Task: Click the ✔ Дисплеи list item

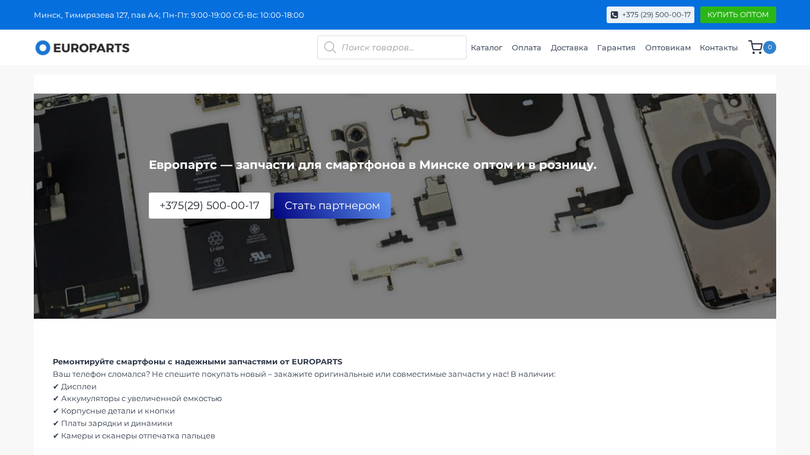Action: (75, 387)
